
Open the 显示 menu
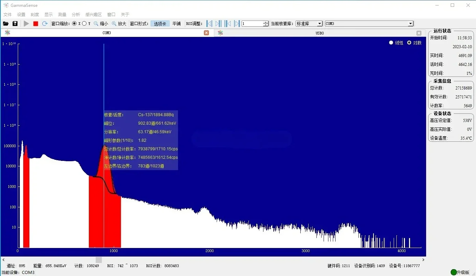click(49, 14)
